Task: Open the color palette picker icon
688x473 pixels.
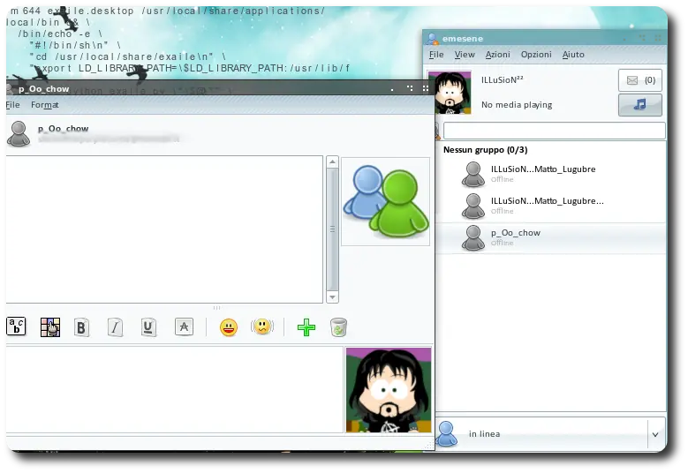Action: pyautogui.click(x=50, y=327)
